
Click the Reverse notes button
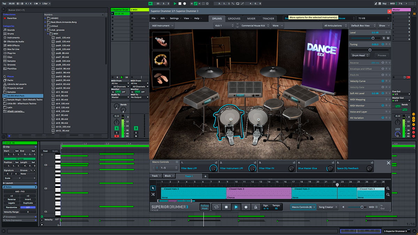[11, 199]
